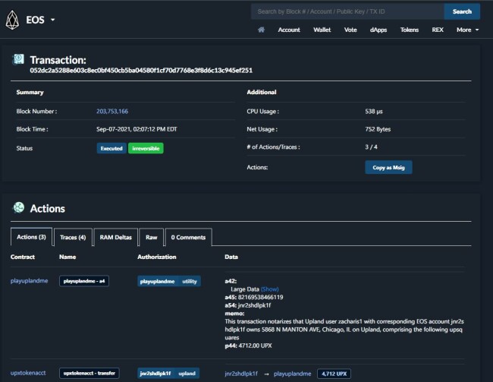This screenshot has width=493, height=382.
Task: Open recipient playuplandme link in transfer row
Action: [x=293, y=374]
